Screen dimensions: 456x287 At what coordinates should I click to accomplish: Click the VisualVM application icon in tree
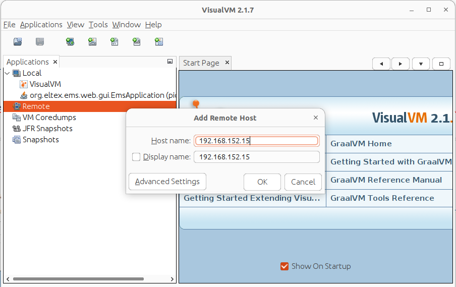24,84
